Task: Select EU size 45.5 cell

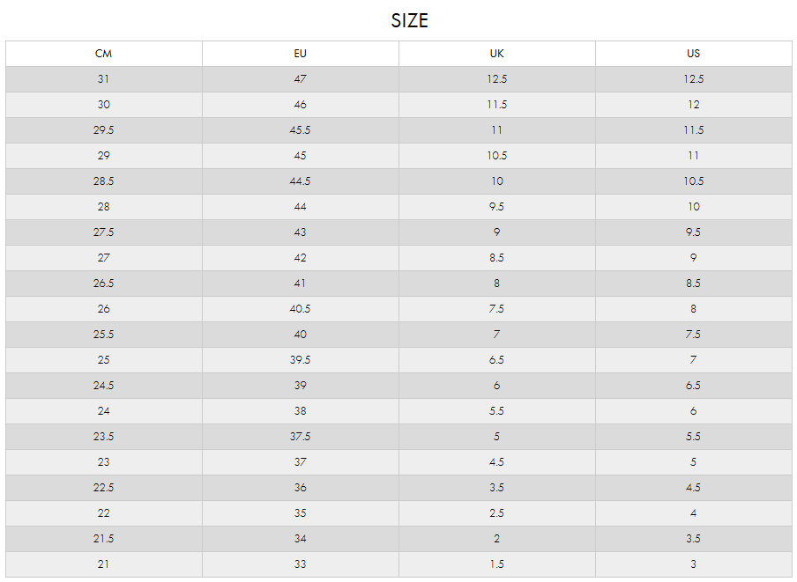Action: click(301, 130)
